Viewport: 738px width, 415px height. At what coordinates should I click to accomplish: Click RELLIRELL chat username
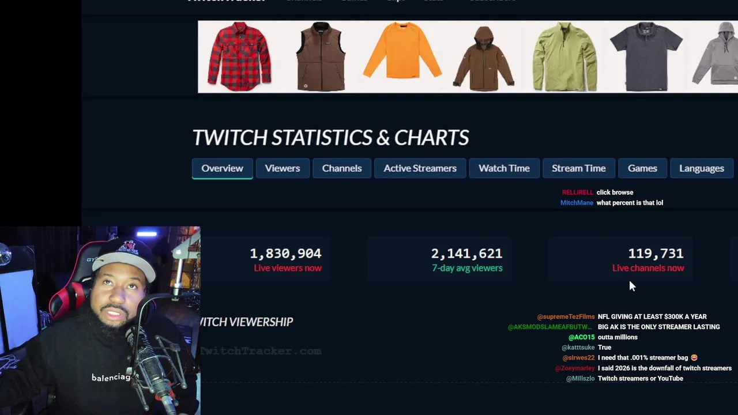[x=577, y=193]
